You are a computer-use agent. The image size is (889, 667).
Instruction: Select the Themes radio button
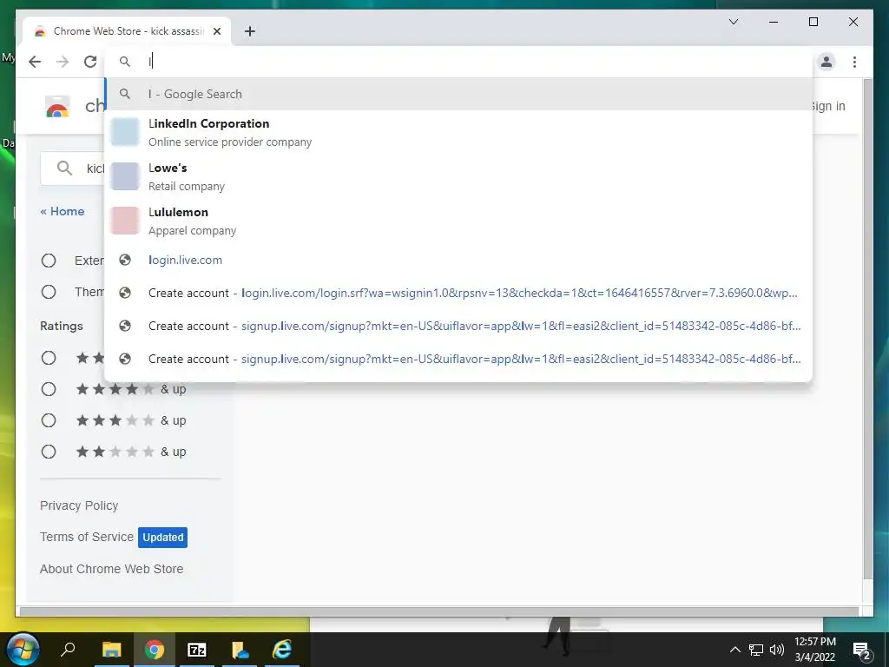49,292
